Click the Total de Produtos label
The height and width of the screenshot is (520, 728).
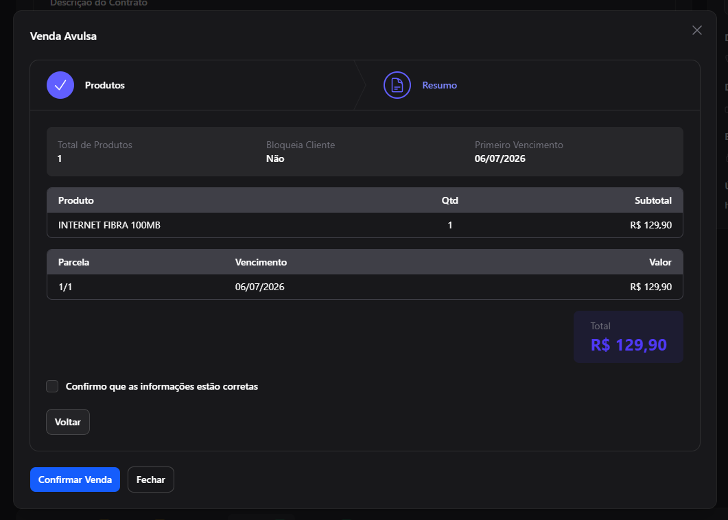click(x=95, y=145)
